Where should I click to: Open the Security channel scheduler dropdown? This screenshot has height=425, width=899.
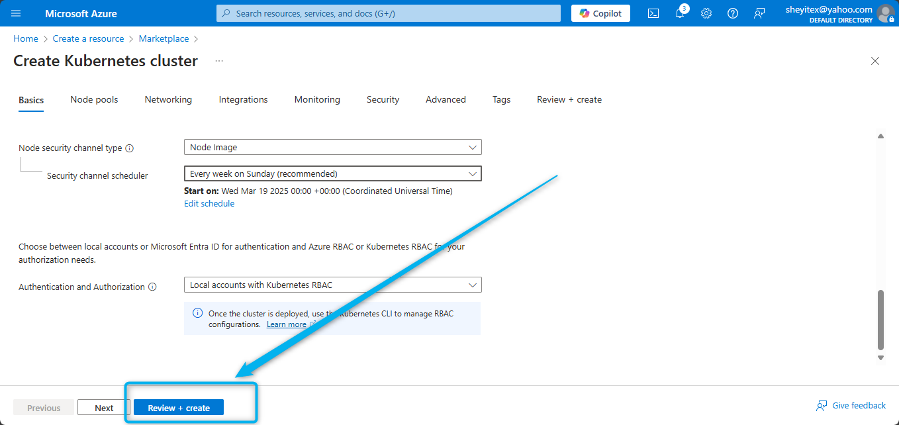click(332, 173)
